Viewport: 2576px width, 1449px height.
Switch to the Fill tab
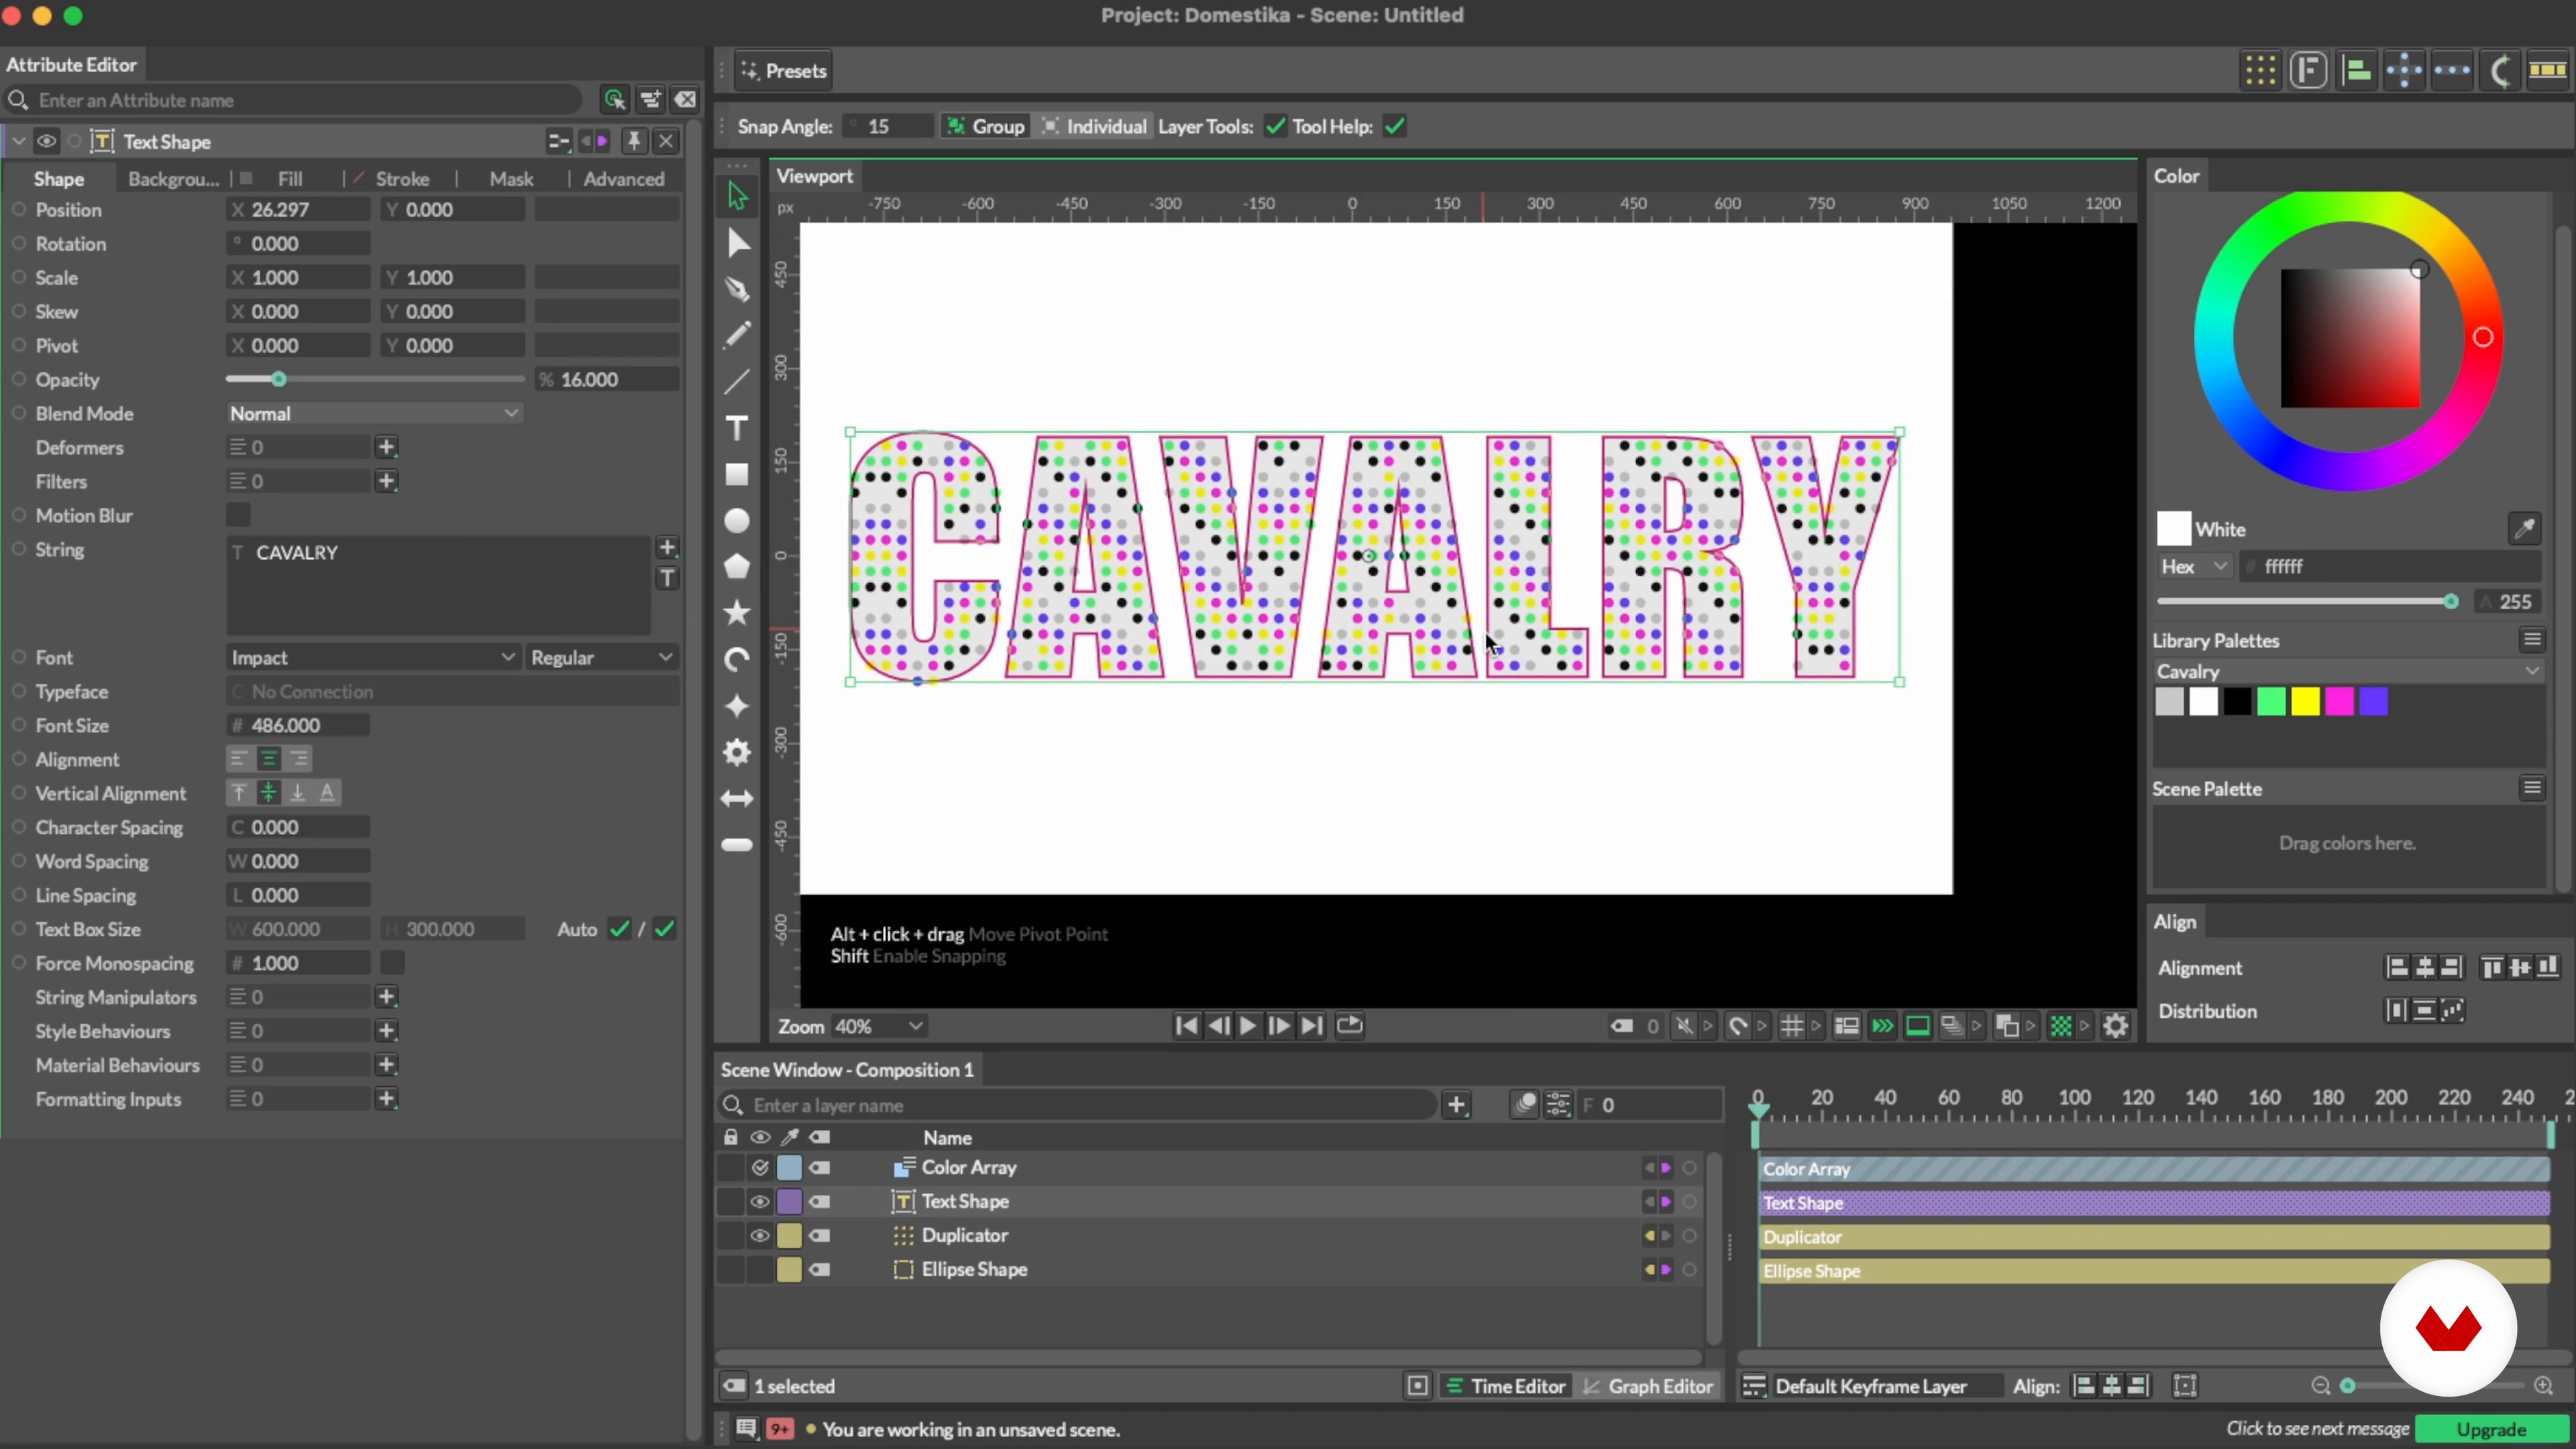(290, 179)
